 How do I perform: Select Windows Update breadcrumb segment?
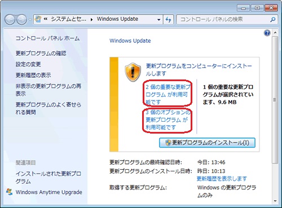[x=117, y=19]
